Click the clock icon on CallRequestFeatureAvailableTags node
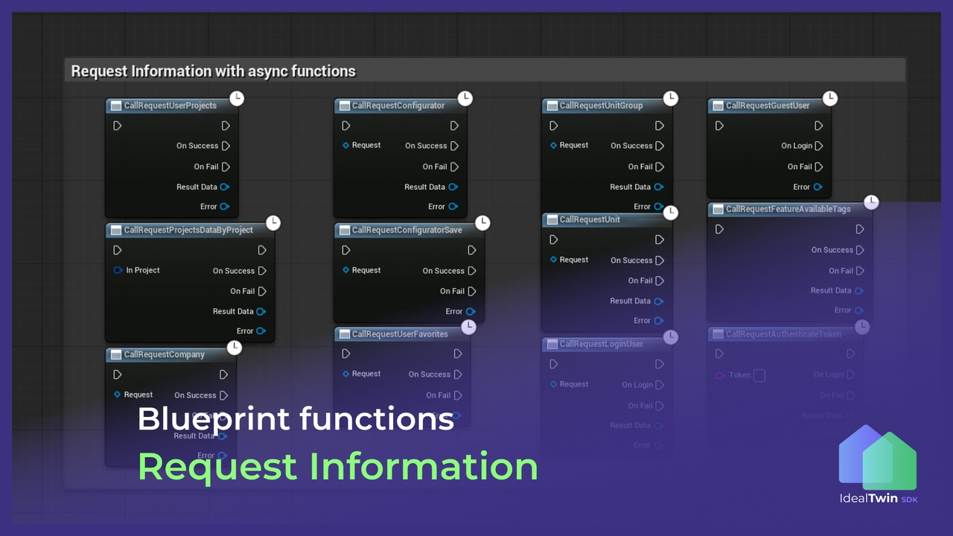 click(x=871, y=202)
